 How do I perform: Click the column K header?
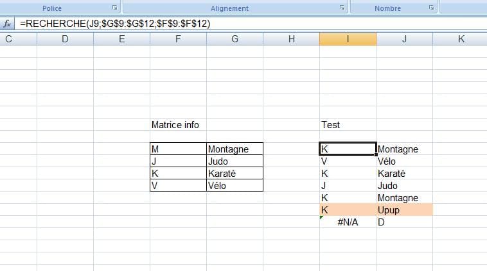461,40
